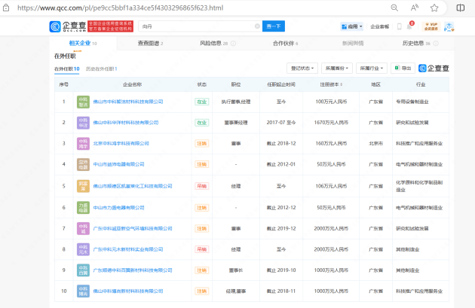Click the blue 查一下 search button
This screenshot has height=308, width=475.
tap(274, 26)
